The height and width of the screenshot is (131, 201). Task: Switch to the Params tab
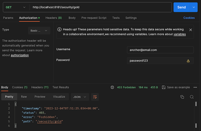(8, 18)
